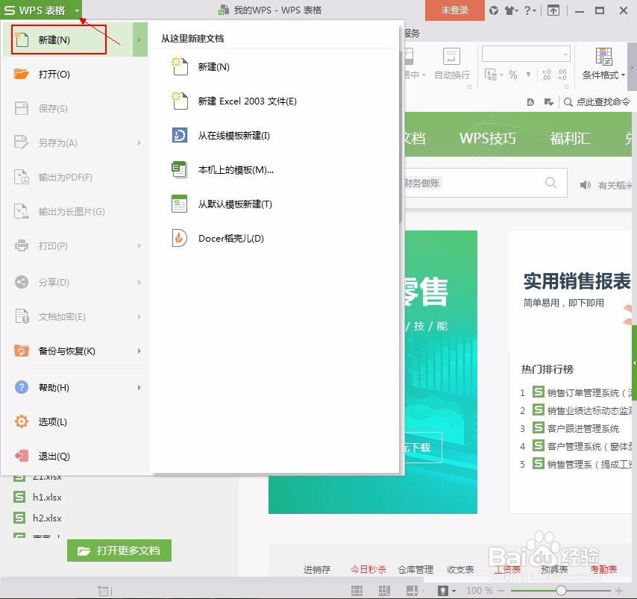Click the zoom in plus icon

click(x=619, y=590)
